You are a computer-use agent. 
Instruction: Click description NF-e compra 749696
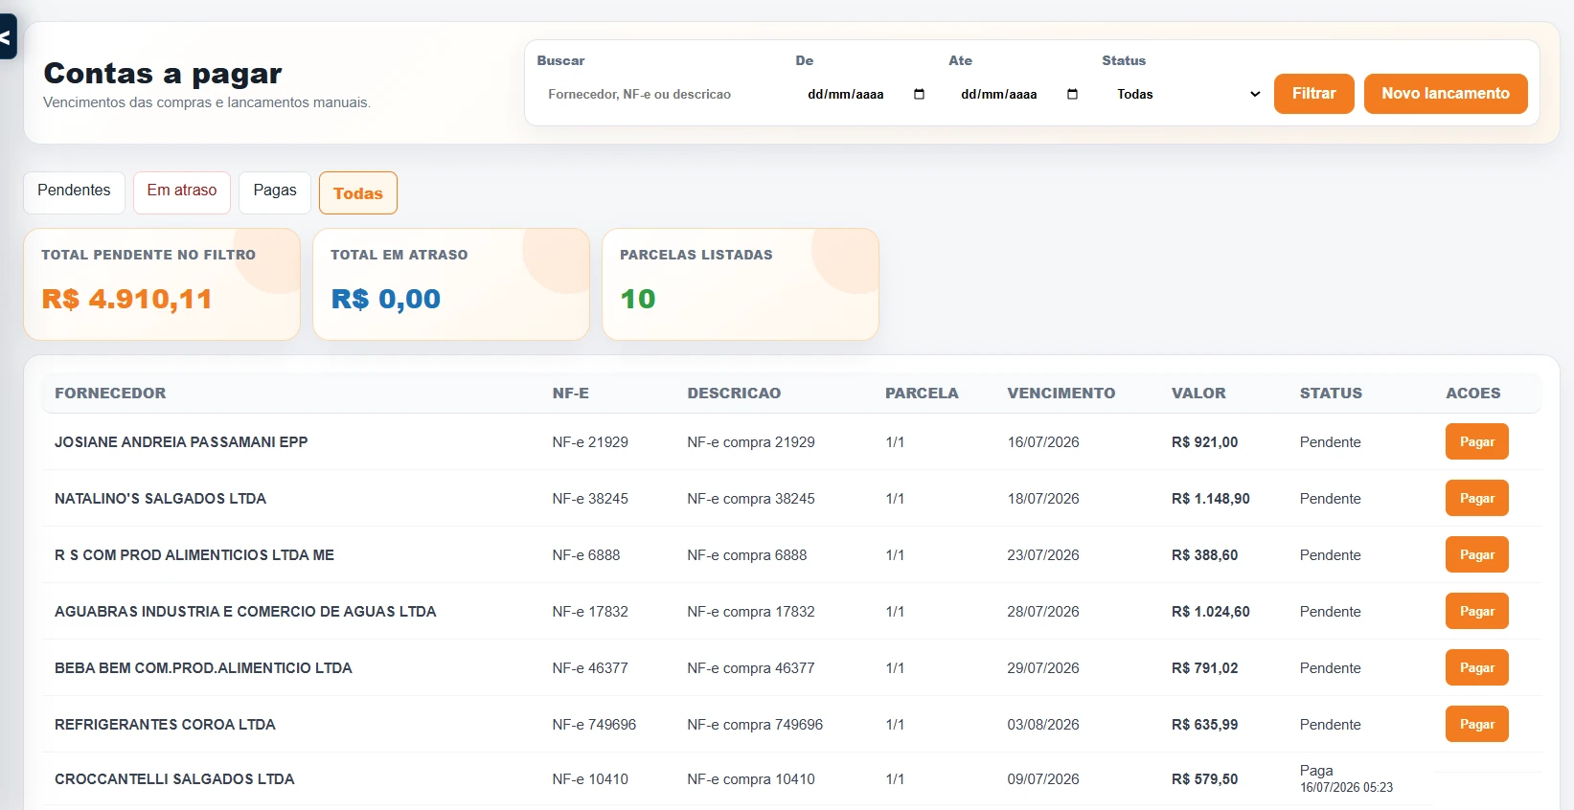pos(755,725)
